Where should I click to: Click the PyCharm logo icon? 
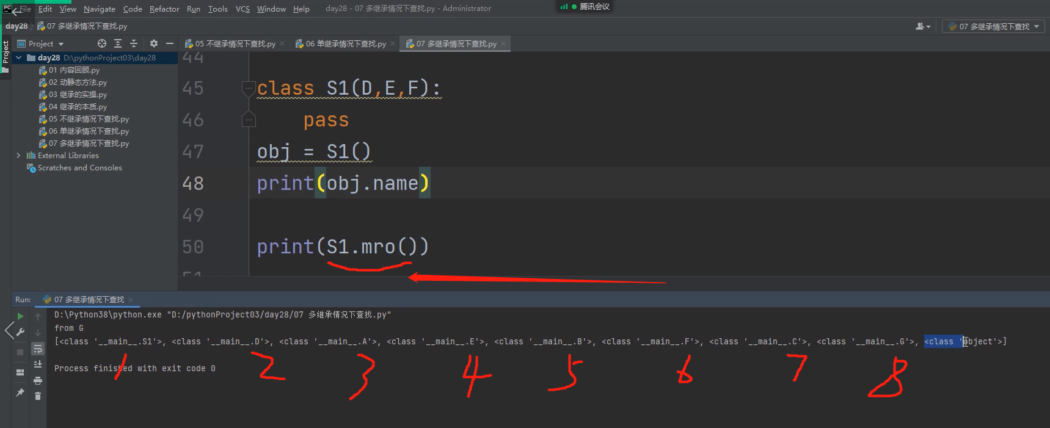click(7, 8)
